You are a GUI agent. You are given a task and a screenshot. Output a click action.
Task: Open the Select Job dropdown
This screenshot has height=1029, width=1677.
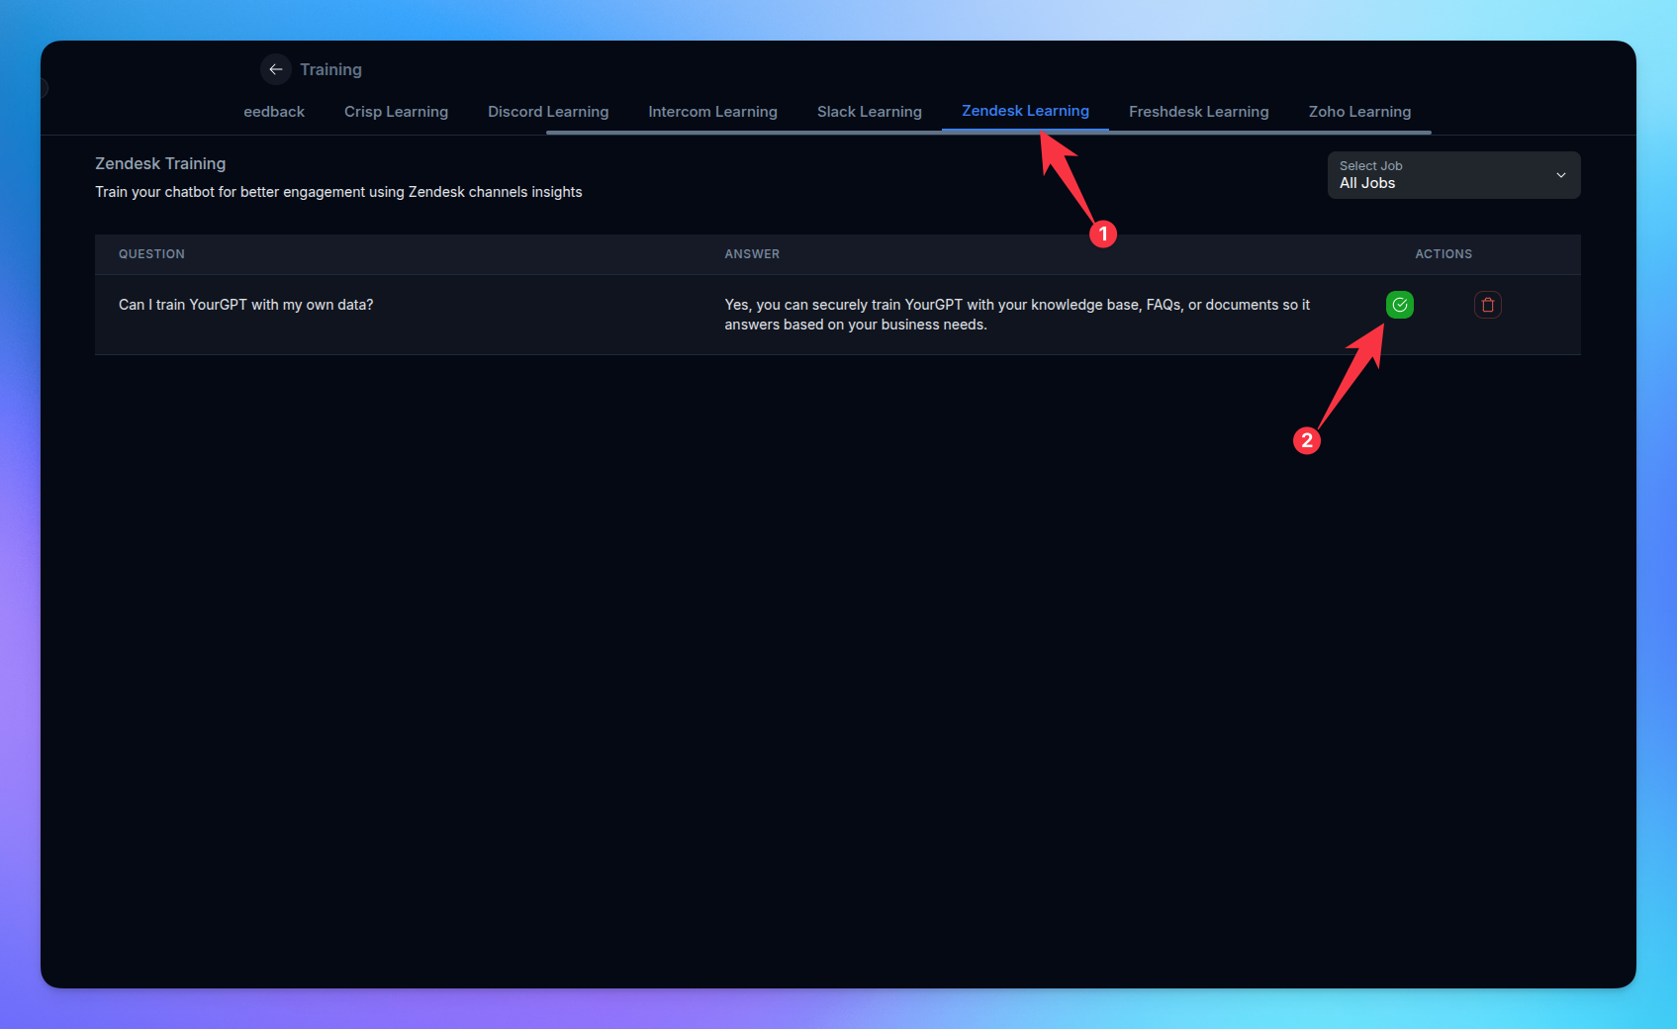[1452, 175]
